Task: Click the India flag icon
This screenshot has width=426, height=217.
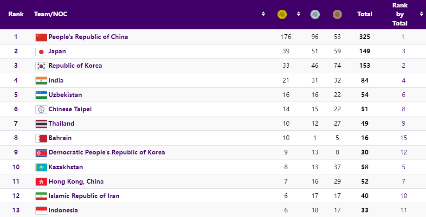Action: click(41, 81)
